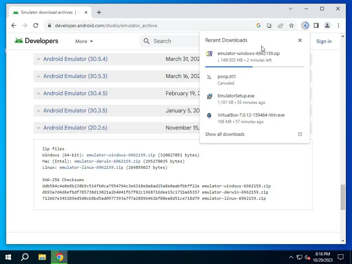Open a new Chrome tab
352x264 pixels.
(x=99, y=12)
